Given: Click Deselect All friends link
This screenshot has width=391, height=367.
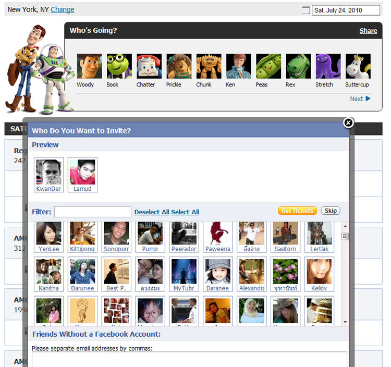Looking at the screenshot, I should pos(152,212).
